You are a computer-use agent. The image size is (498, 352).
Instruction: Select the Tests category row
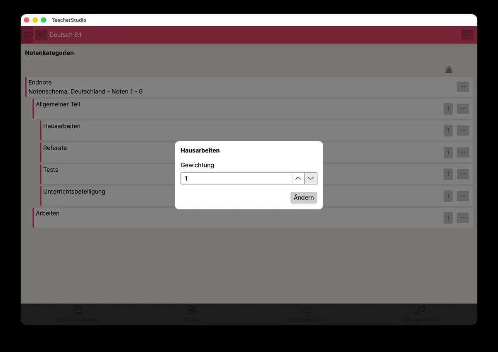click(x=256, y=174)
